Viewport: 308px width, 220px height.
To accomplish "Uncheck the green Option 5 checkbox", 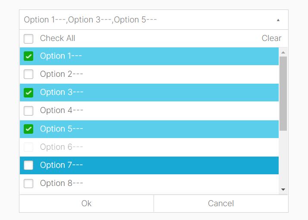I will click(28, 129).
